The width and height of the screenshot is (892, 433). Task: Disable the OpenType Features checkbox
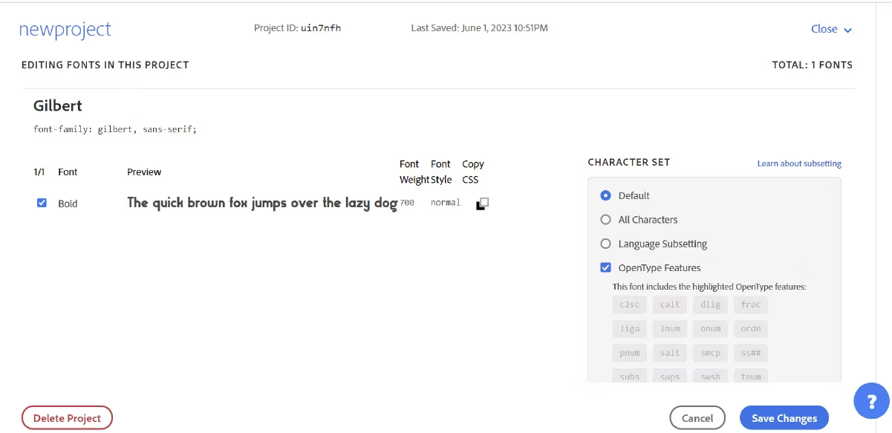pyautogui.click(x=605, y=267)
